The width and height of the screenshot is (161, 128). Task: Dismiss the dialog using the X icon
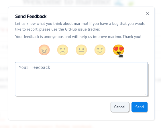coord(148,14)
